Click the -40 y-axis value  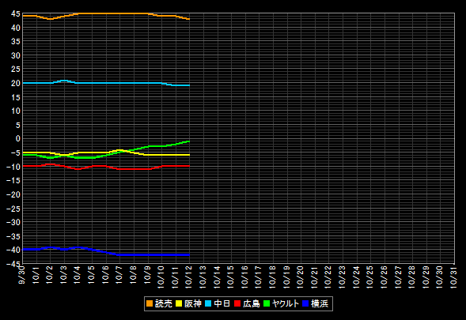pos(13,250)
